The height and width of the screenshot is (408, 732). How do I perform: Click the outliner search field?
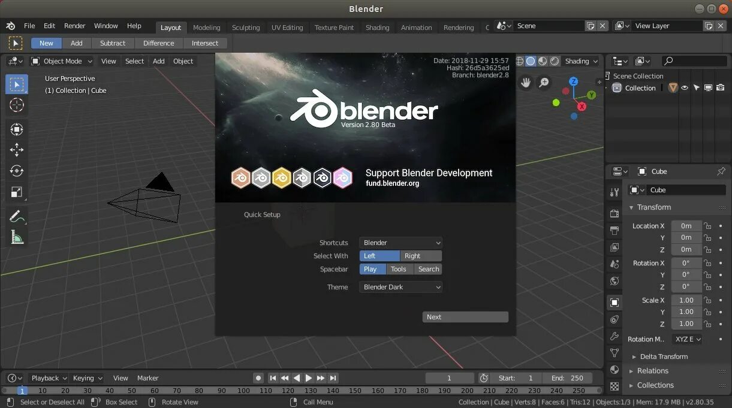click(x=694, y=61)
